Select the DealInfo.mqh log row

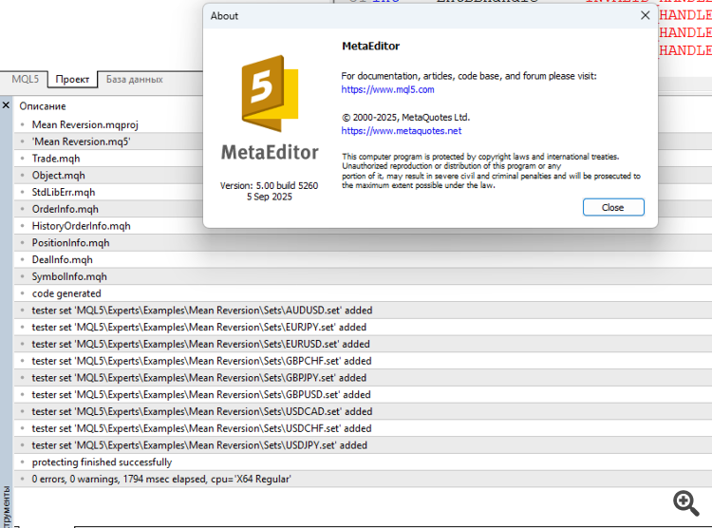coord(363,259)
